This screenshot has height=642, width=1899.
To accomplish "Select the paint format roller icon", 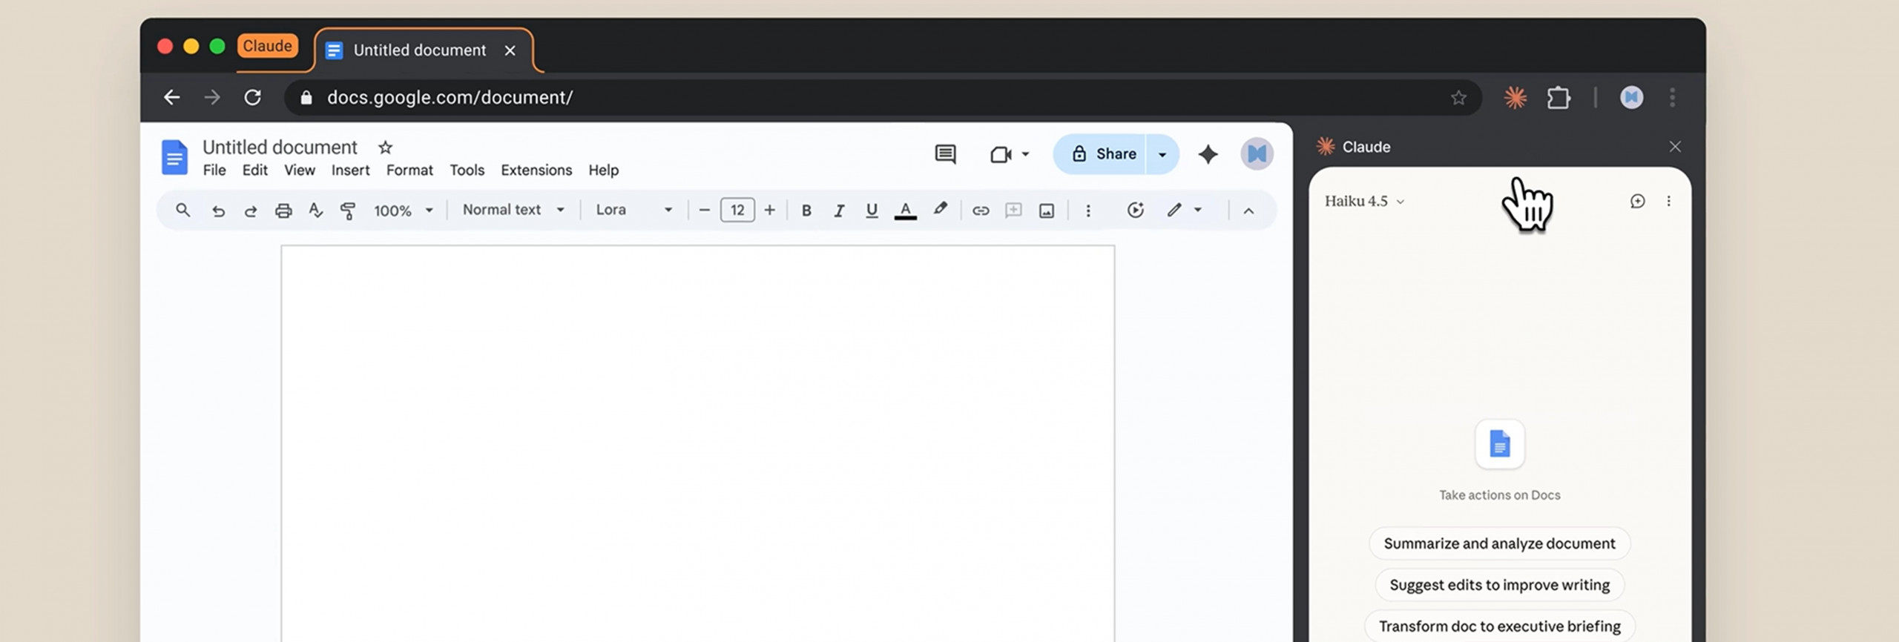I will coord(347,211).
